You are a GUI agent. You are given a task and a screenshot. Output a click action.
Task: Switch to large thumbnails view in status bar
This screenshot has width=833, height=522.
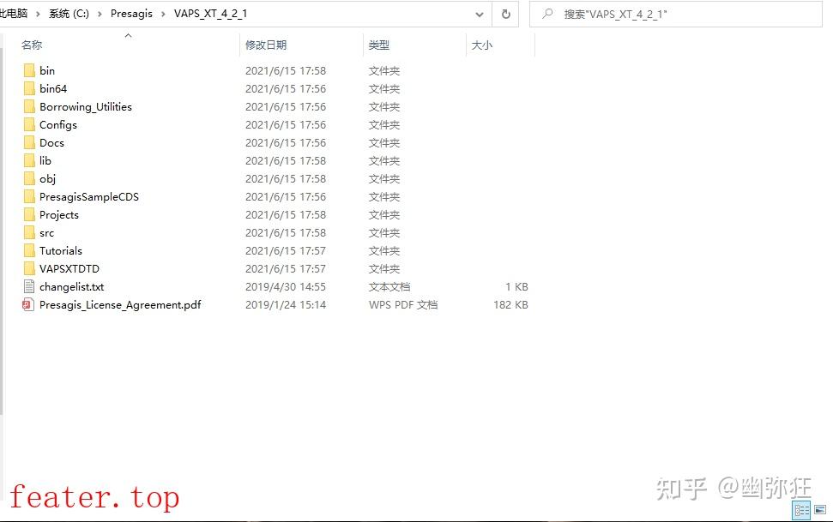pyautogui.click(x=822, y=509)
